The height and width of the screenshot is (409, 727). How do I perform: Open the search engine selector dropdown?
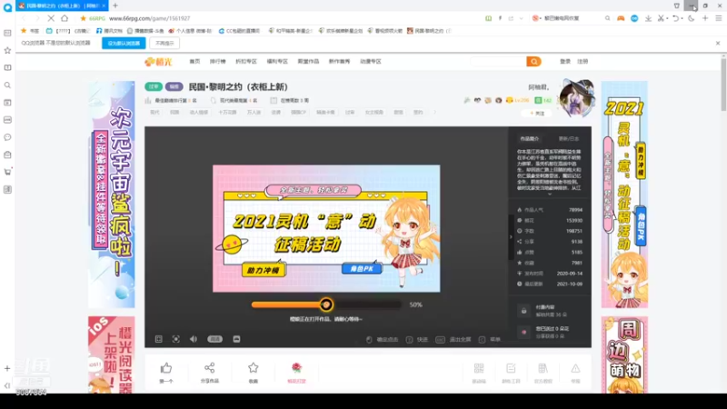536,18
